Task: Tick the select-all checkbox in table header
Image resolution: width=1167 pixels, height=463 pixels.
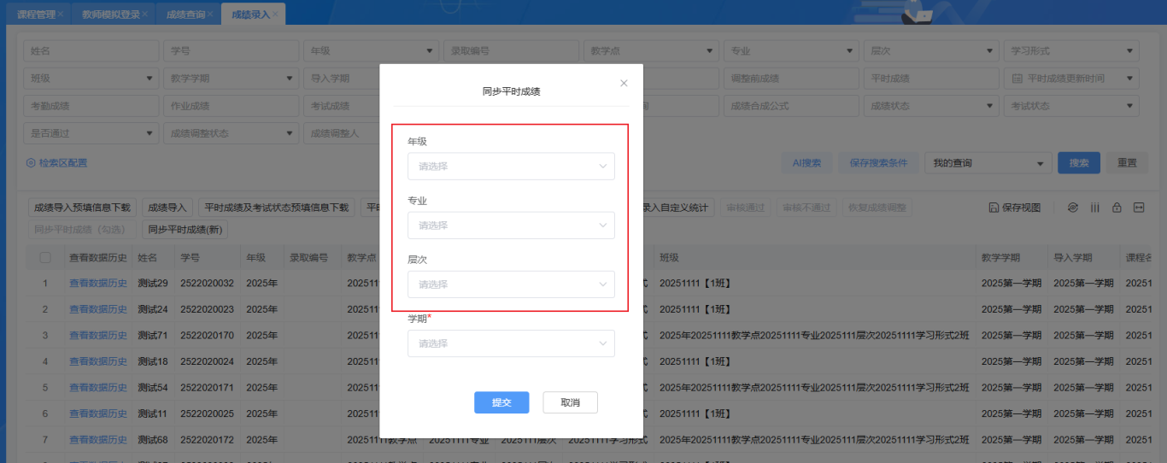Action: [x=45, y=257]
